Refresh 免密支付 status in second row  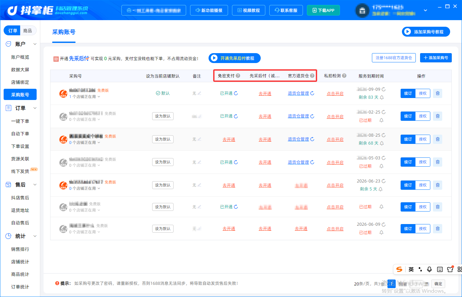[x=236, y=116]
